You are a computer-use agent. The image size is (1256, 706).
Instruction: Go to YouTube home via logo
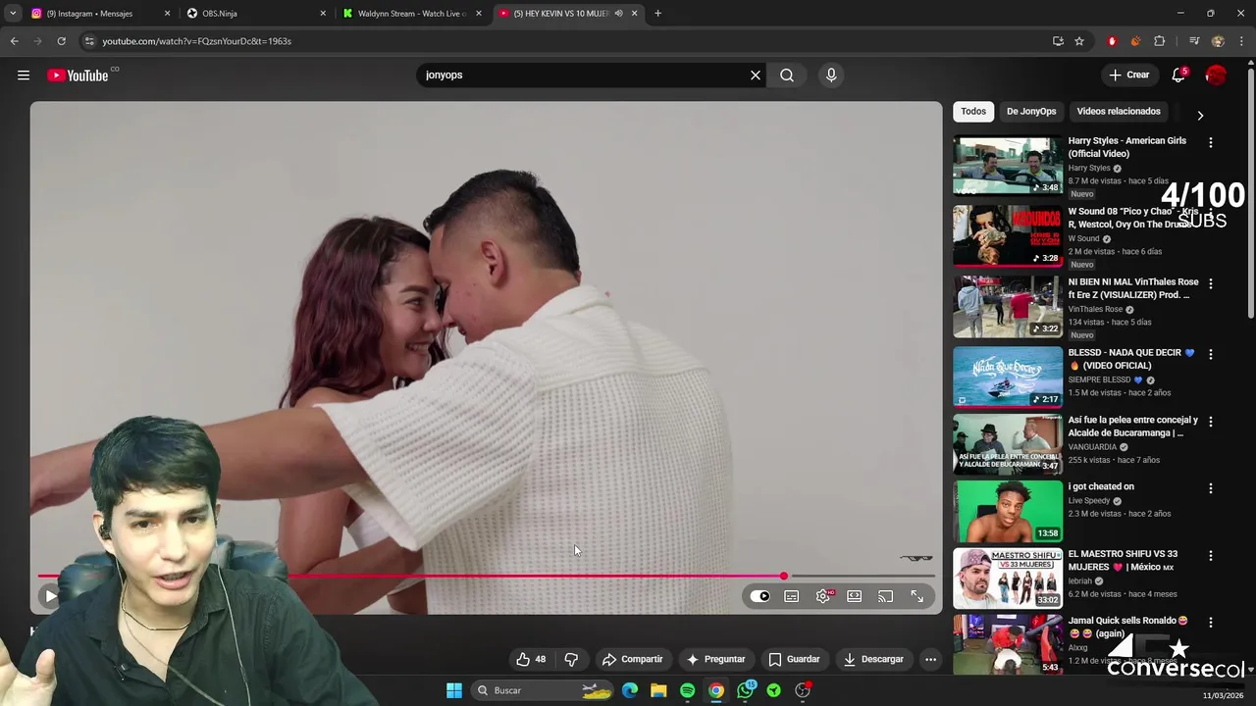coord(78,76)
